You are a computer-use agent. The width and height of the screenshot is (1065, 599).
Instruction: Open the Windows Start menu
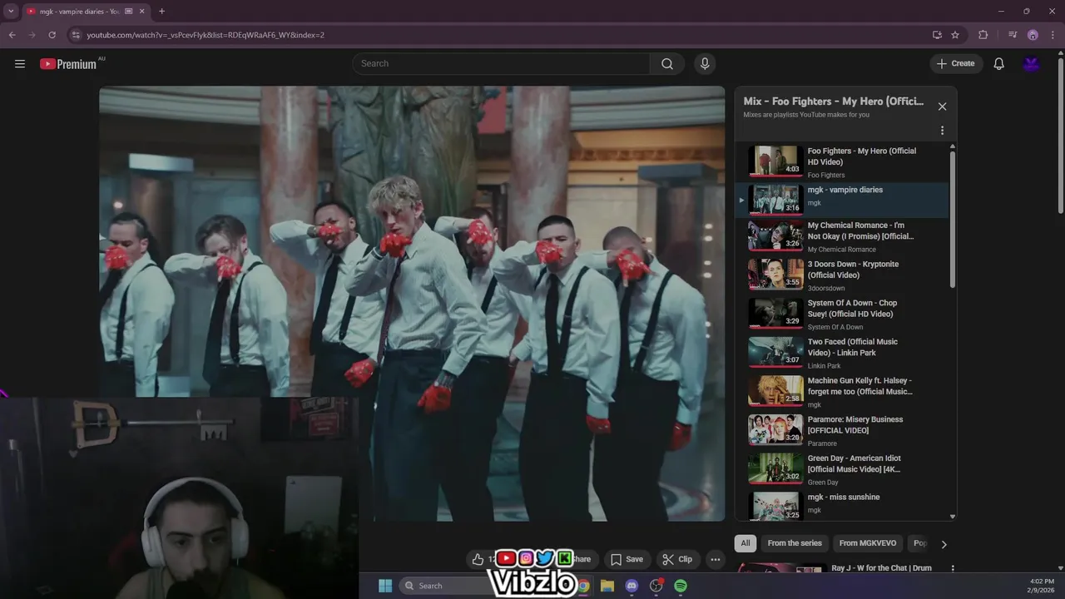tap(385, 586)
